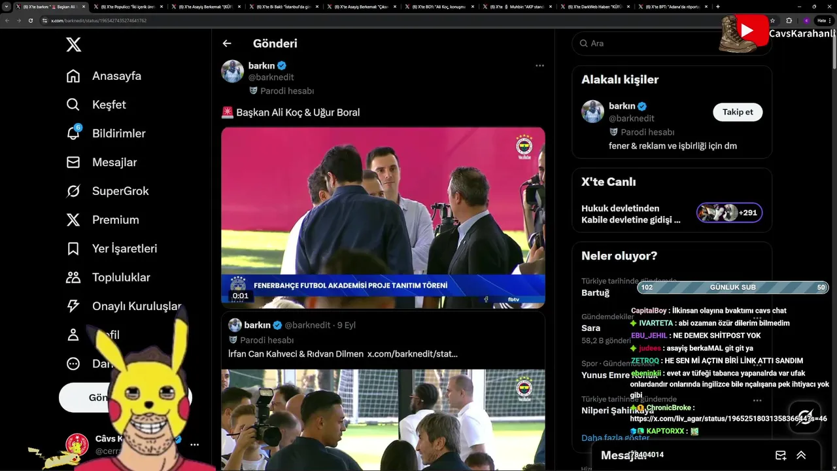Open the Chrome menu next to Hata
Image resolution: width=837 pixels, height=471 pixels.
point(830,20)
